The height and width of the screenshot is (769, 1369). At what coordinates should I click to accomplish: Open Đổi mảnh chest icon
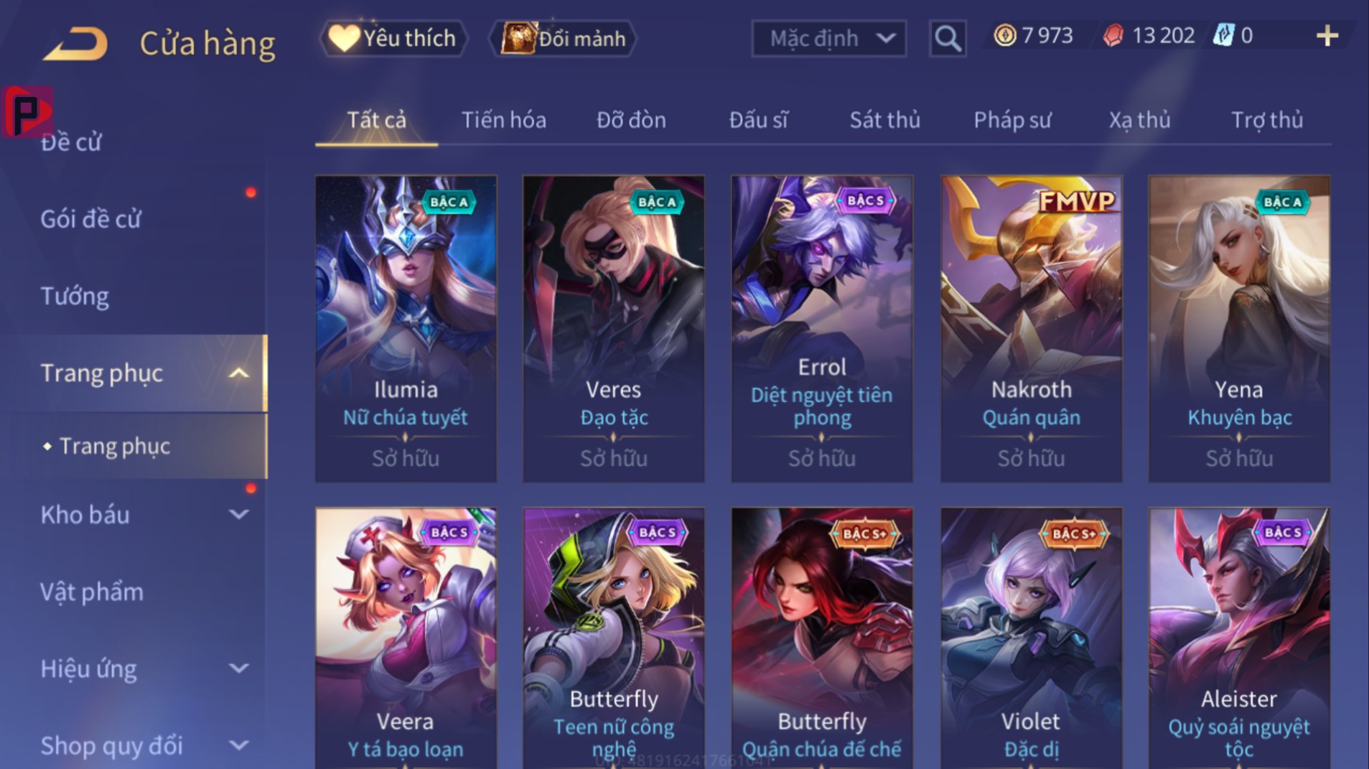(519, 38)
